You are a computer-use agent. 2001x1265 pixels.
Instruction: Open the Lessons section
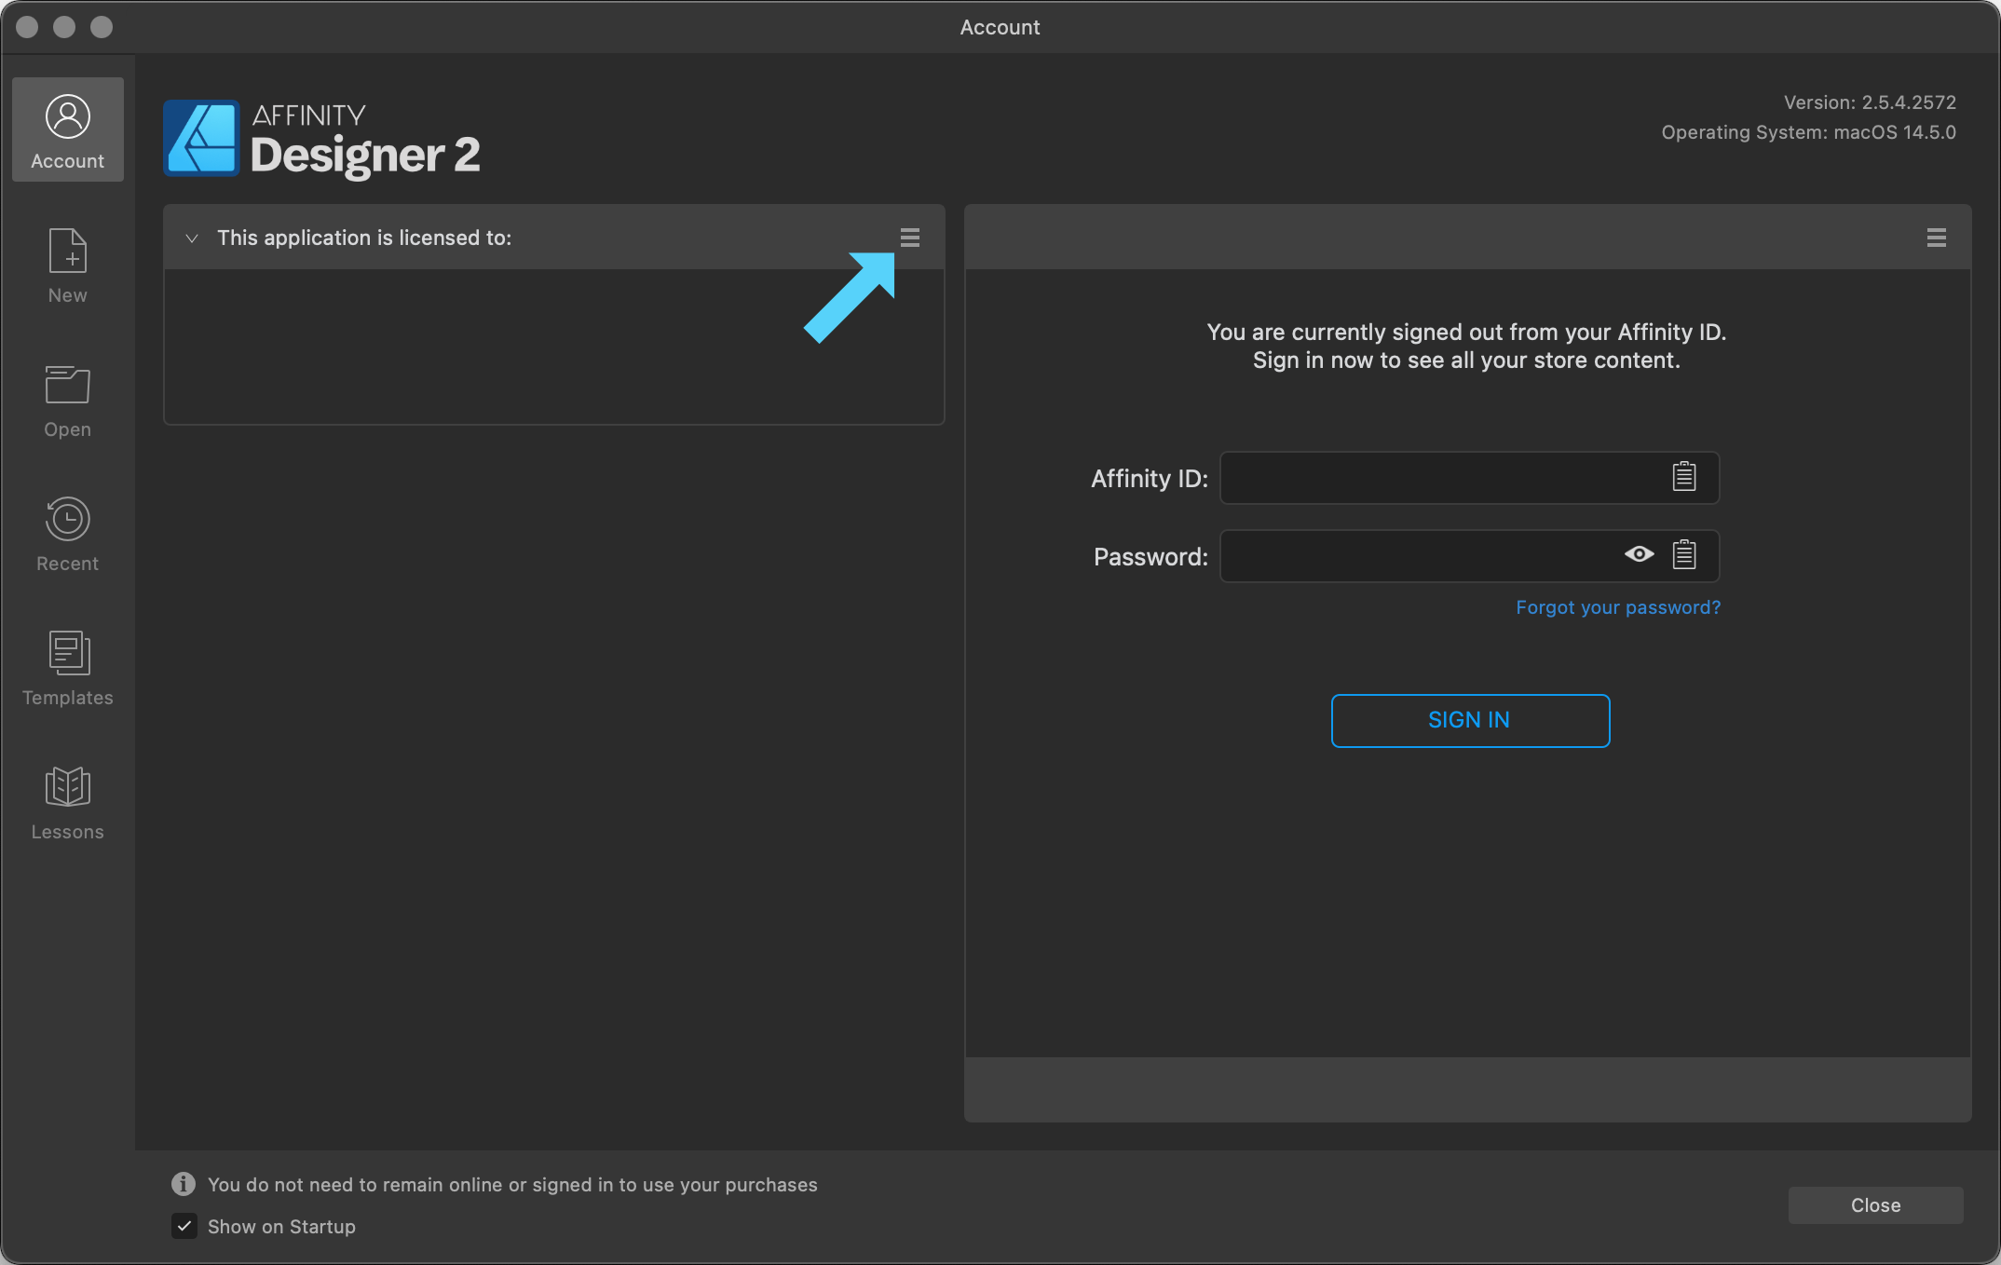pos(68,803)
